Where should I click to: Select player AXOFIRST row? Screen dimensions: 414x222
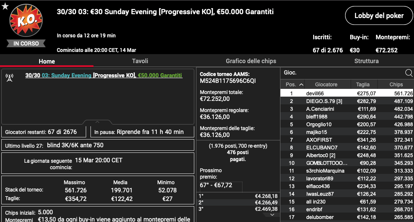[x=347, y=140]
